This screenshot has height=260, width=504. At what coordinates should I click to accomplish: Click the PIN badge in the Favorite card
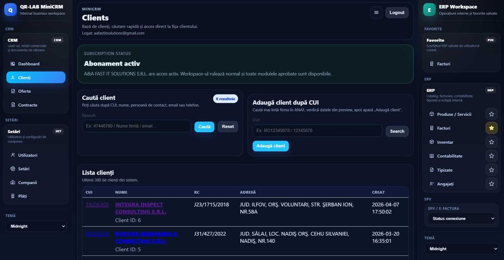(490, 40)
